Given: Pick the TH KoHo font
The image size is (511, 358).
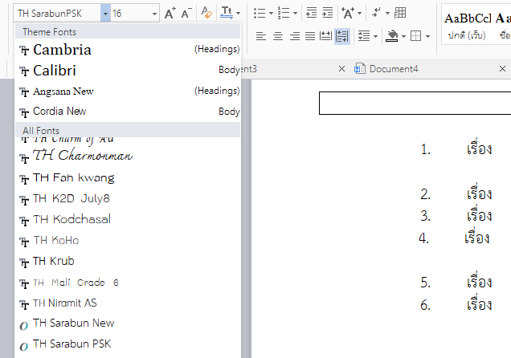Looking at the screenshot, I should pyautogui.click(x=129, y=240).
